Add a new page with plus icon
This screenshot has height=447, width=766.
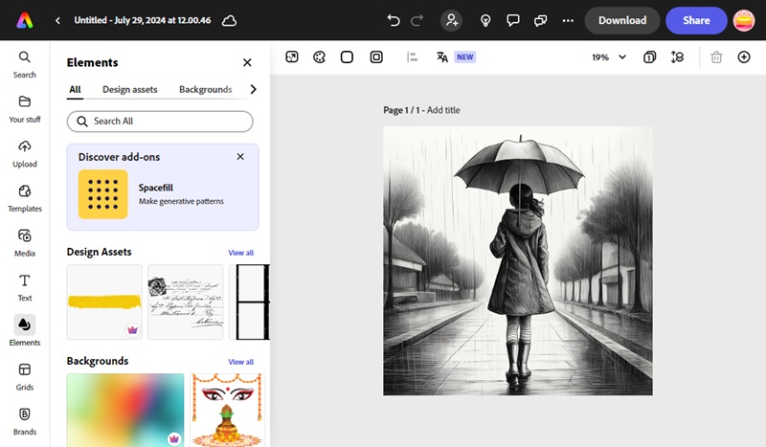744,57
